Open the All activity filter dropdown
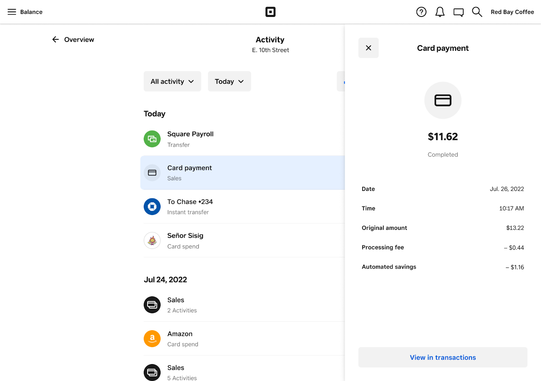 tap(172, 81)
